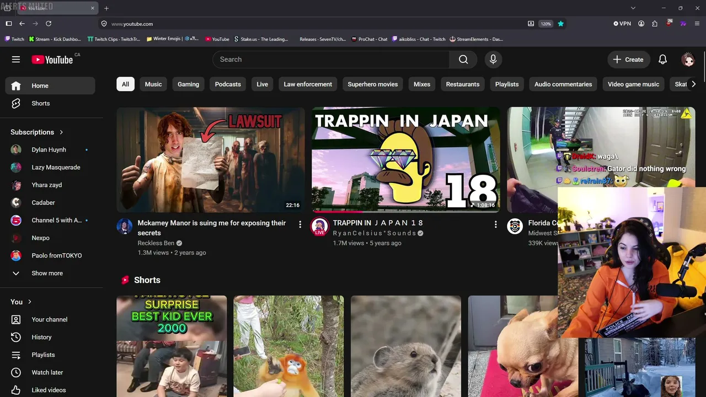Go back in browser history
Viewport: 706px width, 397px height.
tap(22, 24)
